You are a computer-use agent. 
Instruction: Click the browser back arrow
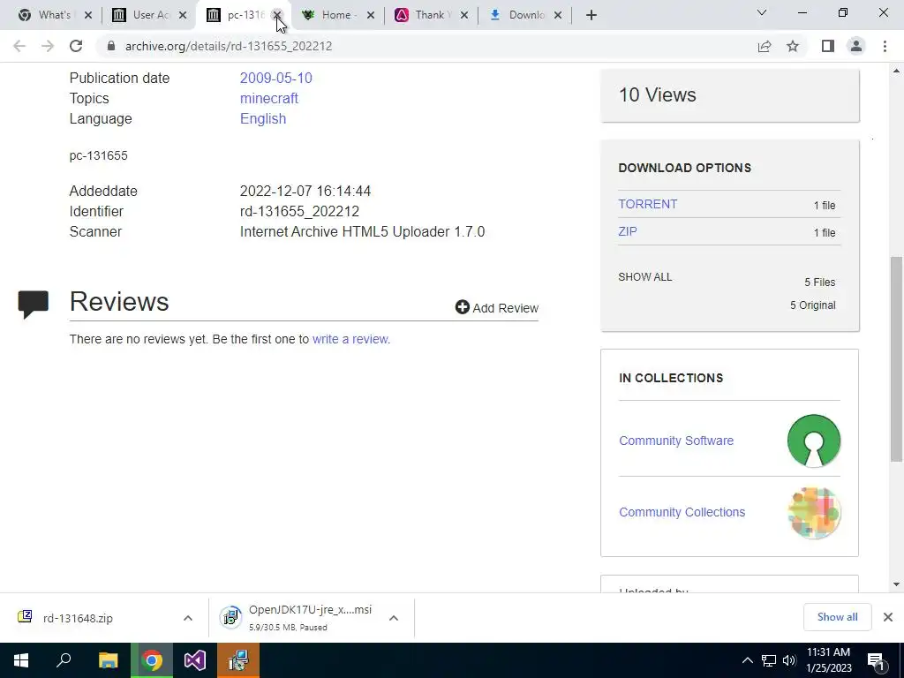coord(19,46)
